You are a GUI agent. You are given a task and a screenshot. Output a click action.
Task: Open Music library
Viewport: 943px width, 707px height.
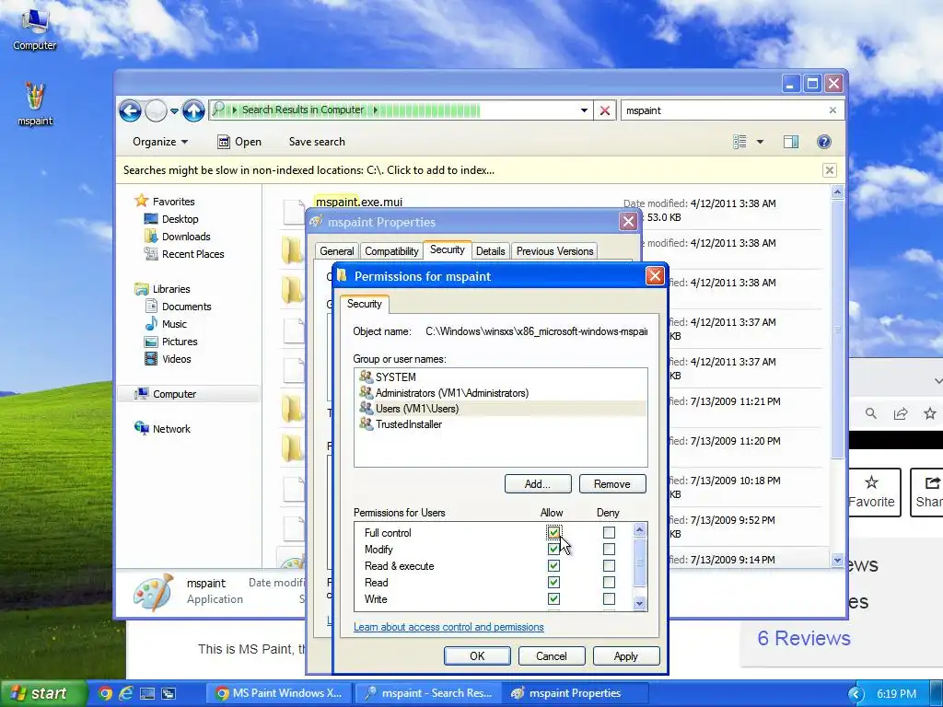(x=166, y=323)
